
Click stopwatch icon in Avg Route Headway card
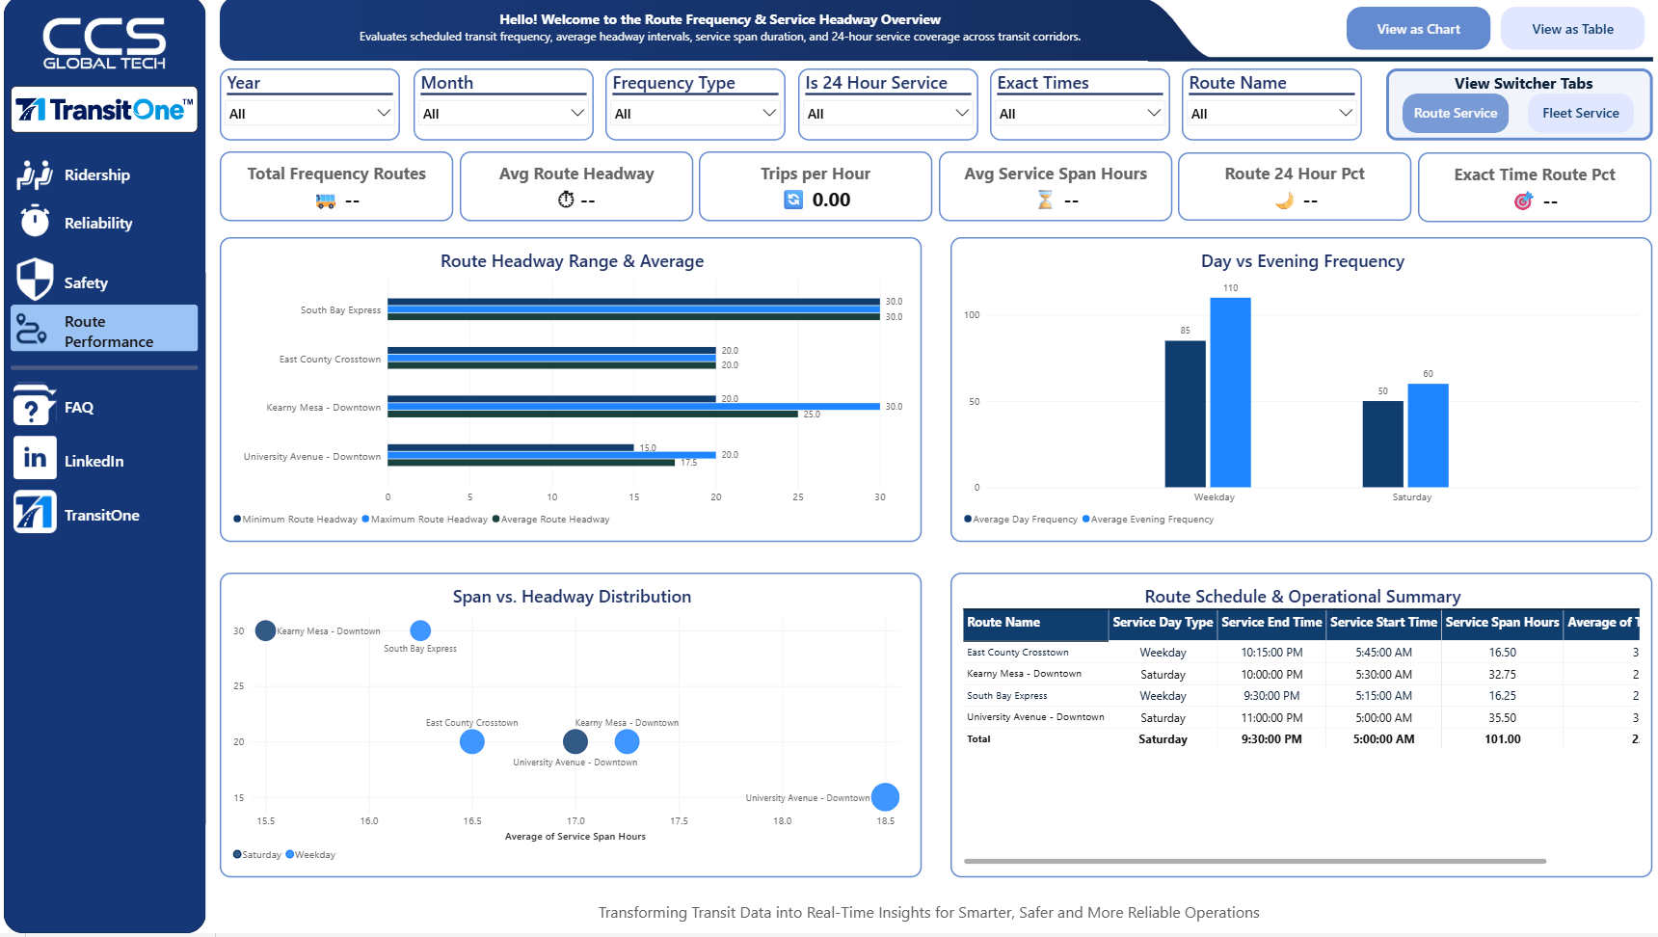coord(566,200)
